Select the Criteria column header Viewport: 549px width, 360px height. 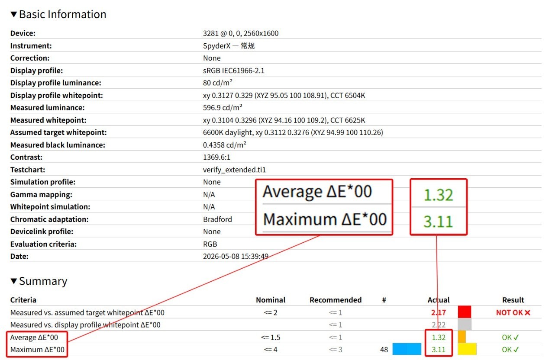tap(23, 300)
